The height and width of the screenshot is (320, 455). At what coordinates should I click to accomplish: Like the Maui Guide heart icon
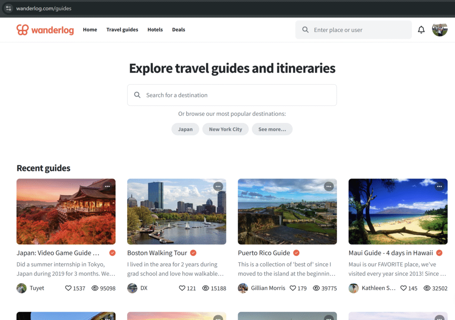[403, 288]
